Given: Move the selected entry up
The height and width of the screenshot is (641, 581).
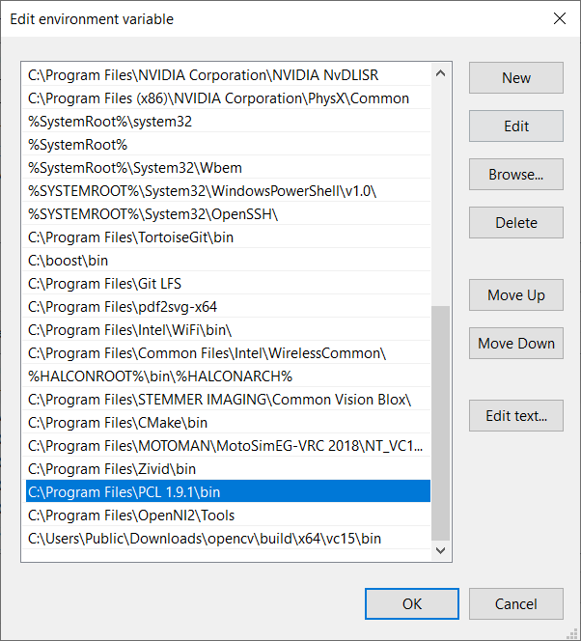Looking at the screenshot, I should pyautogui.click(x=516, y=294).
